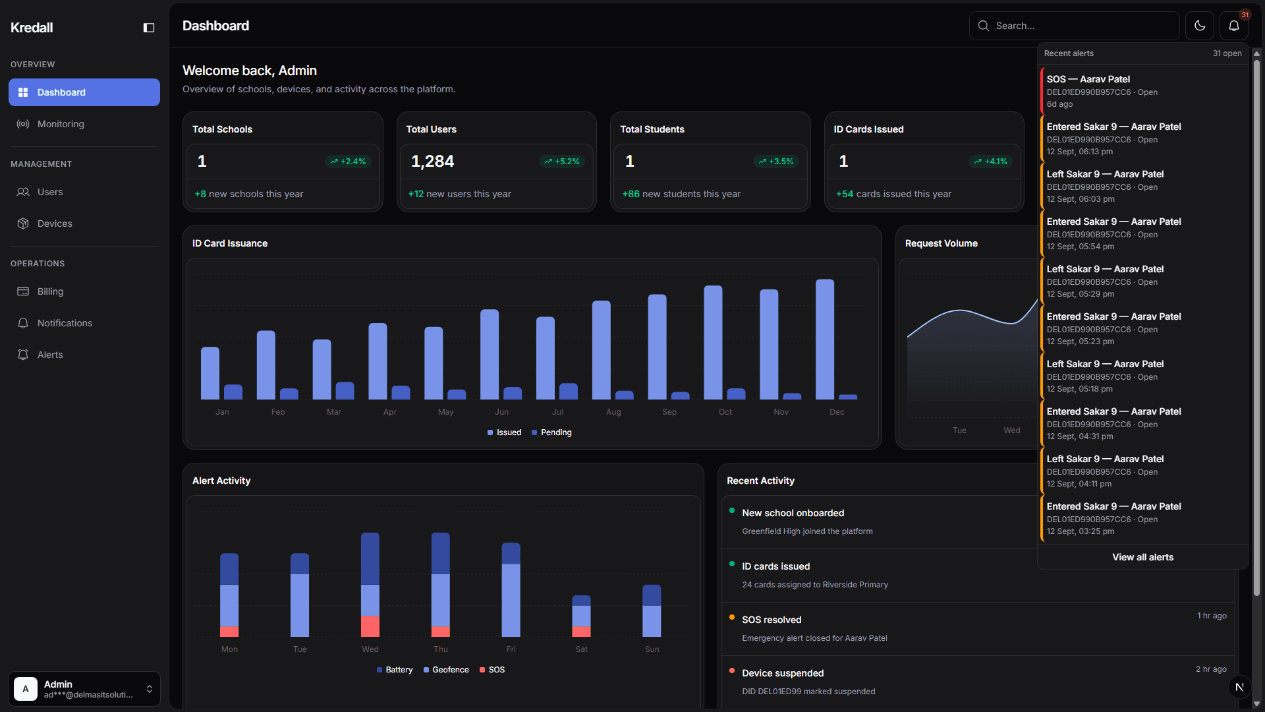Click the Alerts alarm bell icon

[23, 355]
